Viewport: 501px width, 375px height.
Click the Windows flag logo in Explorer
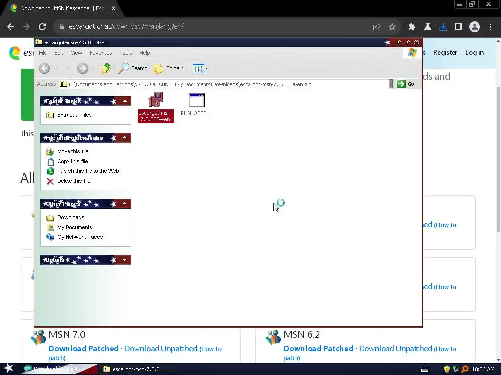coord(412,53)
